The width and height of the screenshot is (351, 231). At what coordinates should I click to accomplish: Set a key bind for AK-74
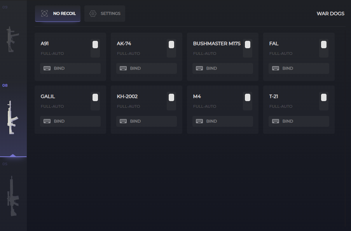(147, 68)
